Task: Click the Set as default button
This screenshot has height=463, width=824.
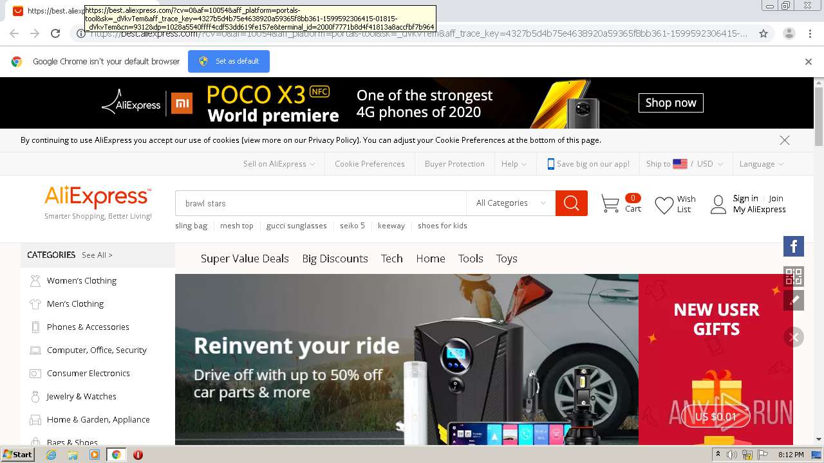Action: 229,62
